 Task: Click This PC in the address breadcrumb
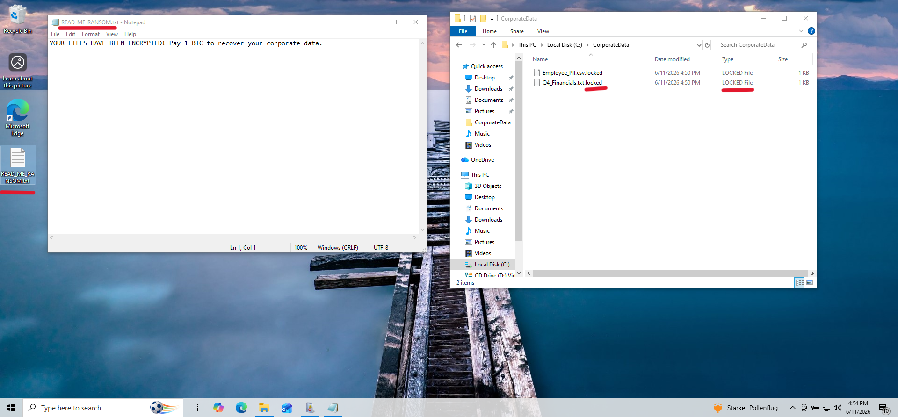click(x=527, y=45)
